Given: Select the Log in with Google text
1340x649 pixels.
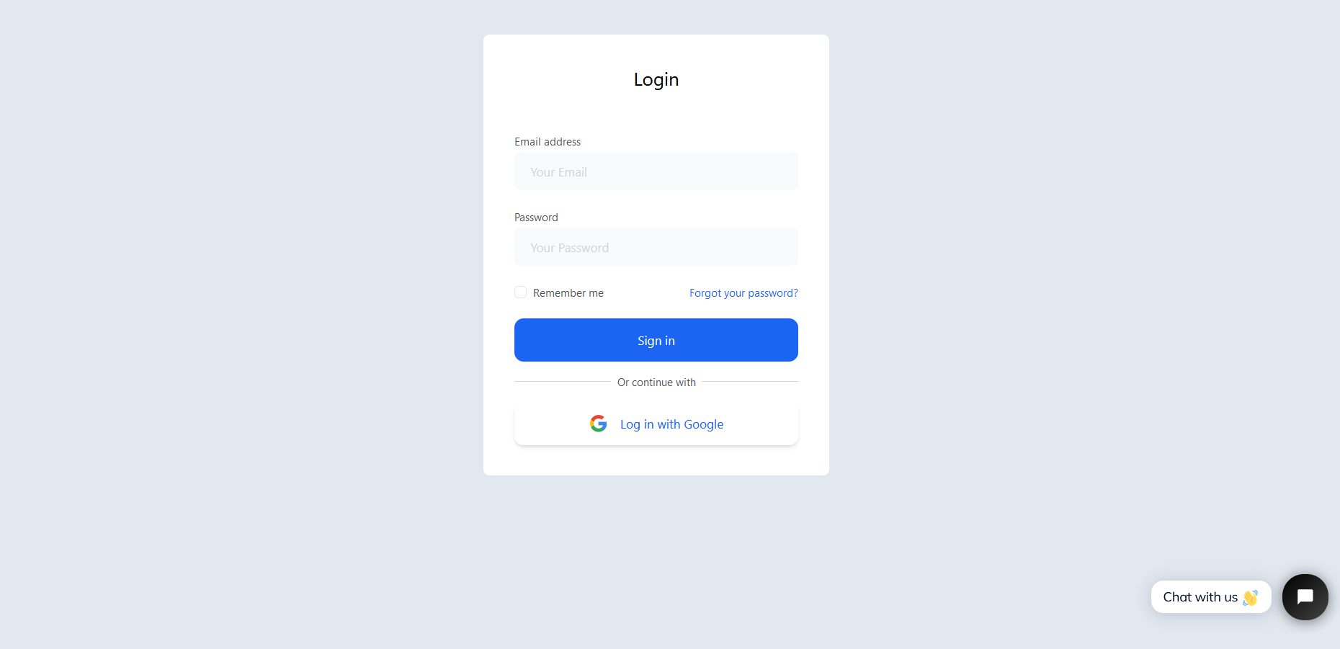Looking at the screenshot, I should click(x=671, y=424).
